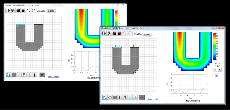Select cyan port line tool in DelFEM window

[x=130, y=97]
